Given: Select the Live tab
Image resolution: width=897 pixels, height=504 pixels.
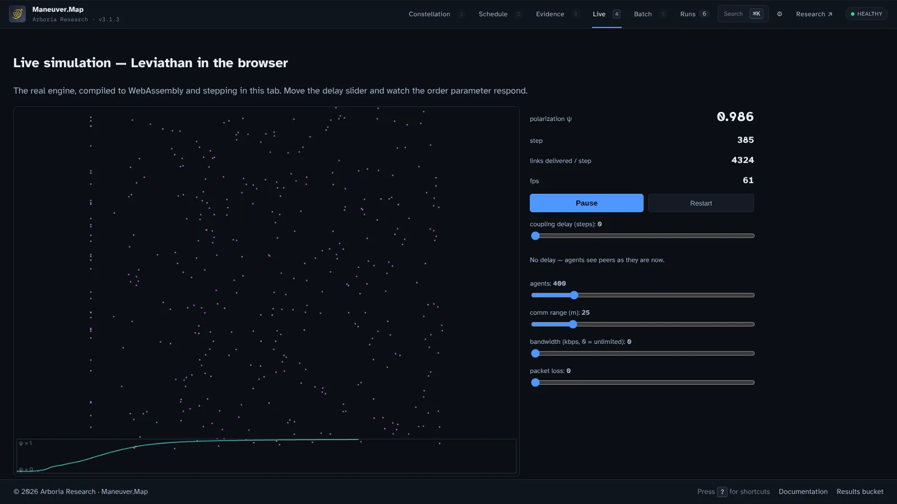Looking at the screenshot, I should click(607, 14).
